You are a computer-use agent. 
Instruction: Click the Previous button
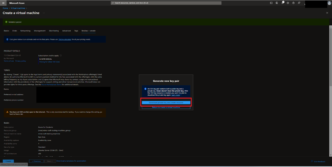(x=36, y=161)
